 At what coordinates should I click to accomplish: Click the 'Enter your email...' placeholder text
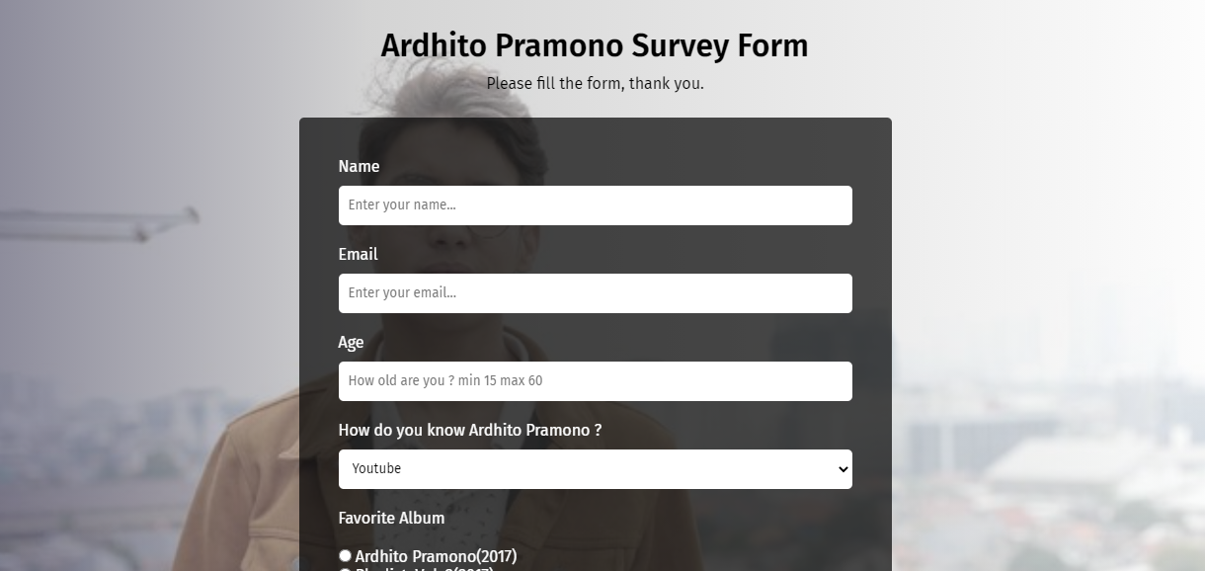coord(402,293)
